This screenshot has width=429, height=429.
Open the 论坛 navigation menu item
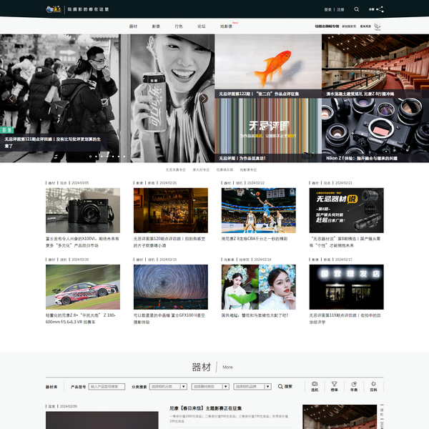tap(202, 26)
